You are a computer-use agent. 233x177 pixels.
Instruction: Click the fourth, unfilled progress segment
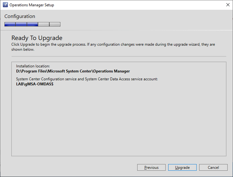click(44, 24)
